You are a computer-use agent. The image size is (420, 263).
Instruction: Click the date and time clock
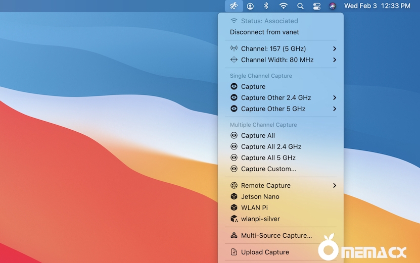(377, 6)
